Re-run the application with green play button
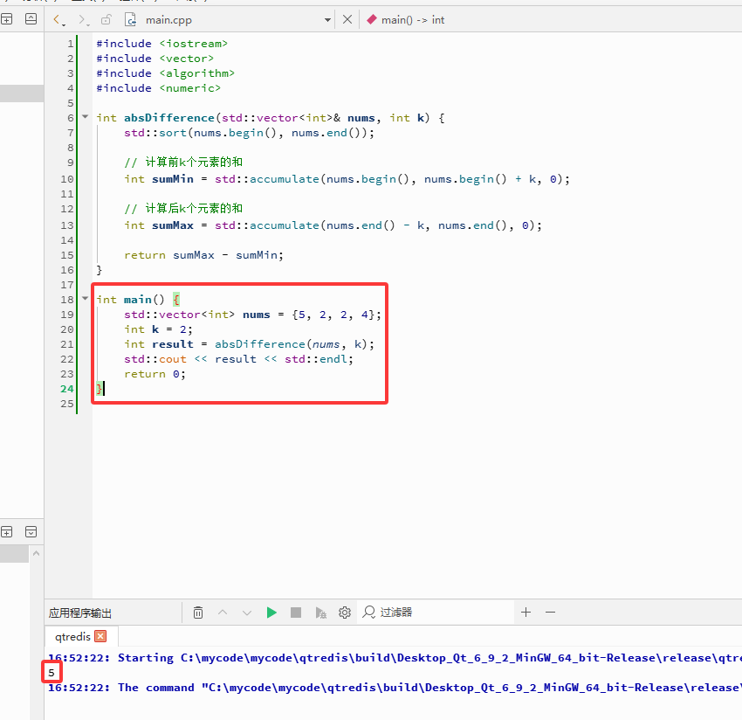 (271, 613)
